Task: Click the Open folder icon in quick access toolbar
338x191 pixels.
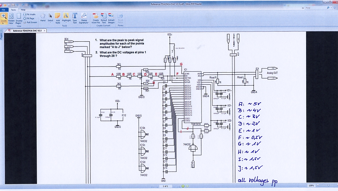Action: tap(5, 5)
